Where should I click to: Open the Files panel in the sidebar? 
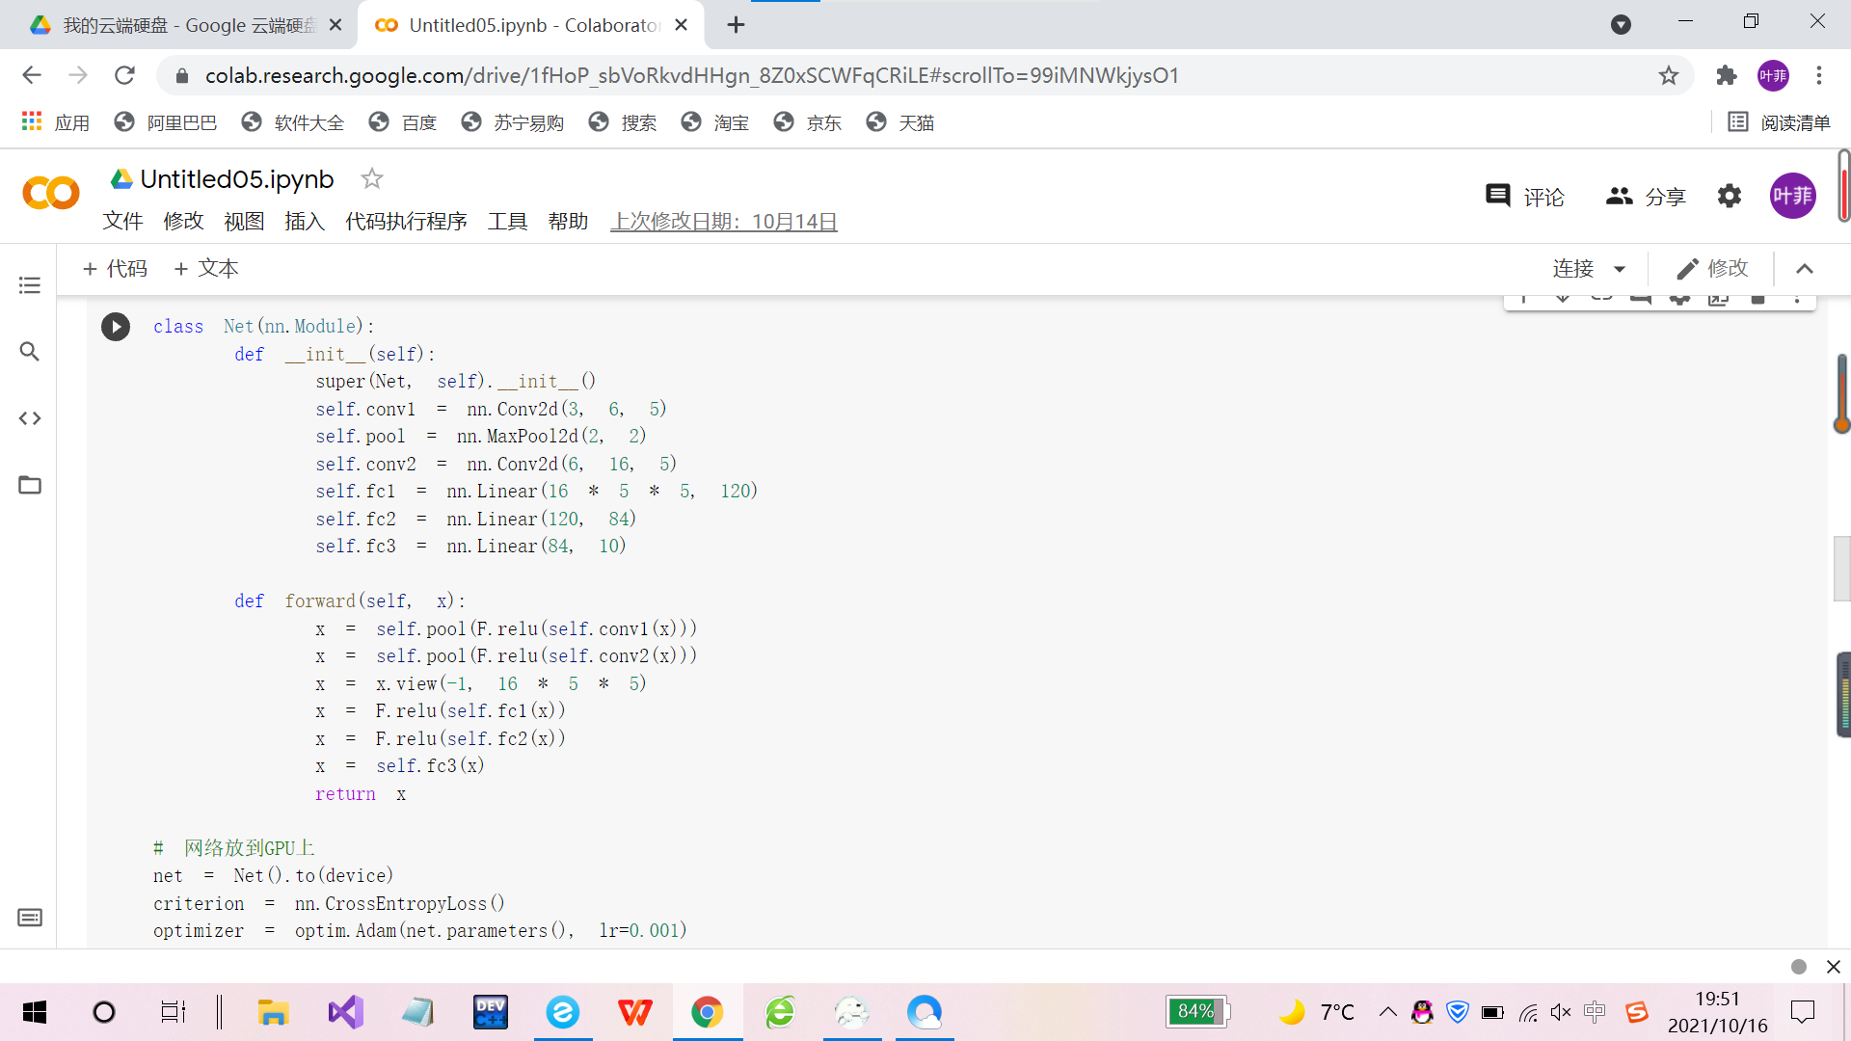tap(30, 485)
